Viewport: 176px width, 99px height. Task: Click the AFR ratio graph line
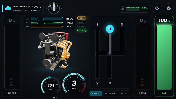[x=47, y=27]
